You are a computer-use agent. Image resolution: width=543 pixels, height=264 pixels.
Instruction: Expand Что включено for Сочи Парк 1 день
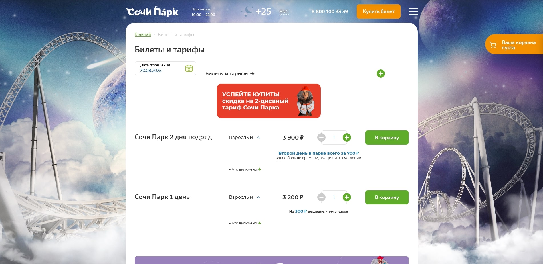(244, 223)
